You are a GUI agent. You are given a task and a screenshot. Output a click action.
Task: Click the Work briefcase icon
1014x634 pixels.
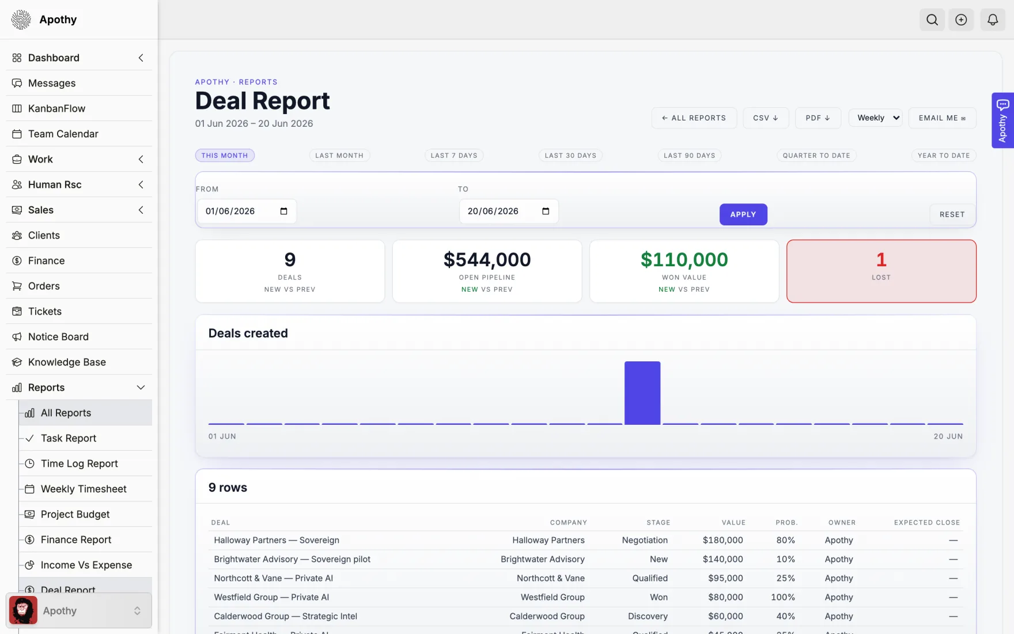[17, 159]
